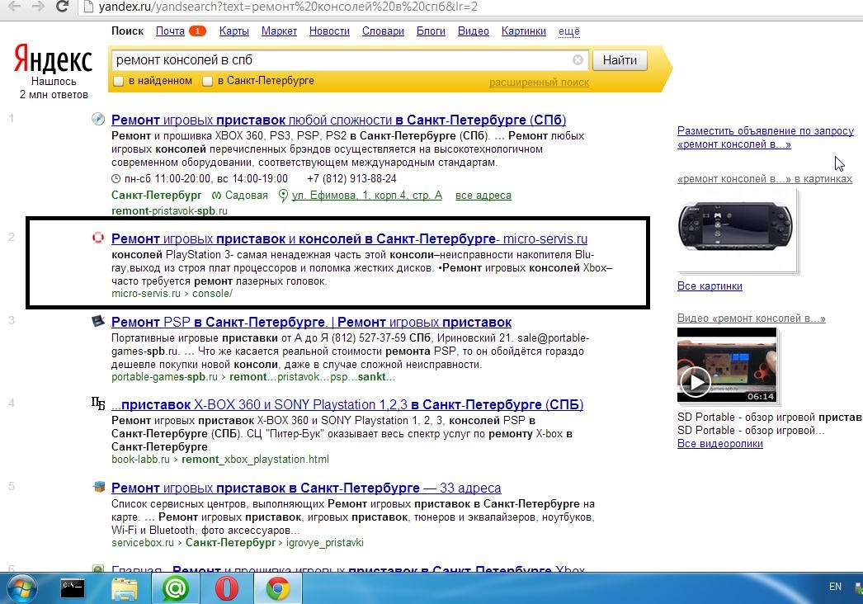Click the map pin icon near ул. Ефимова
Image resolution: width=863 pixels, height=604 pixels.
(283, 196)
